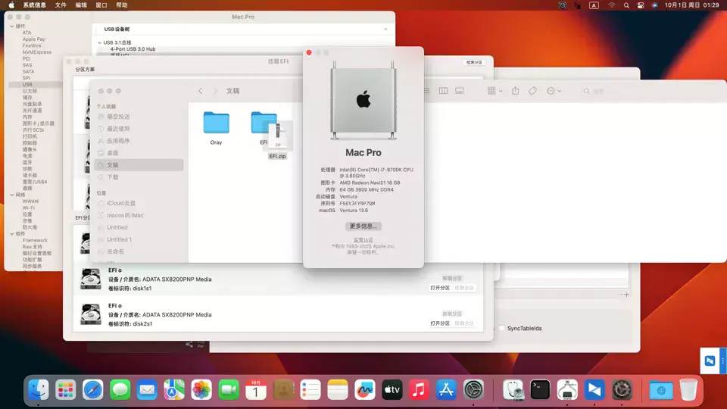Click 打开分区 for disk1s1
This screenshot has width=727, height=409.
coord(439,288)
